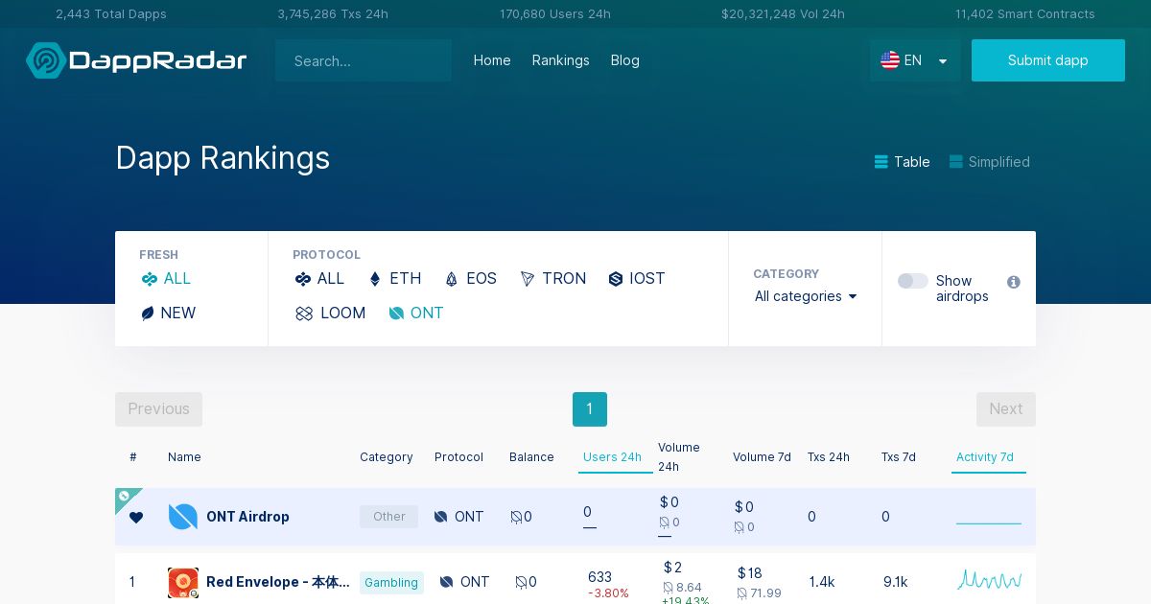1151x604 pixels.
Task: Click the Red Envelope activity sparkline
Action: 990,580
